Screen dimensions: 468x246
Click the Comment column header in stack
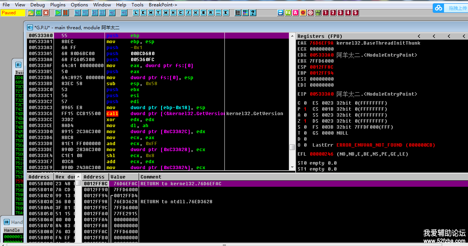tap(151, 177)
